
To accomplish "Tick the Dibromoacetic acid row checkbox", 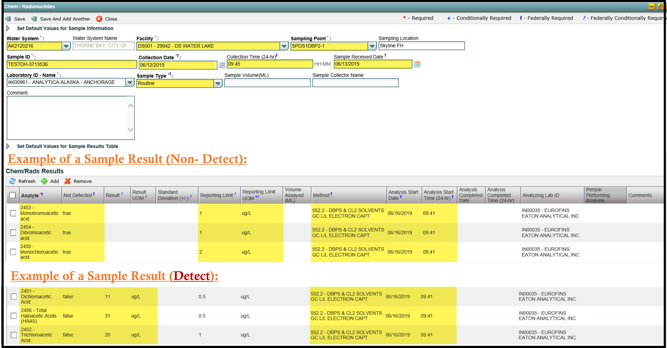I will (x=13, y=233).
